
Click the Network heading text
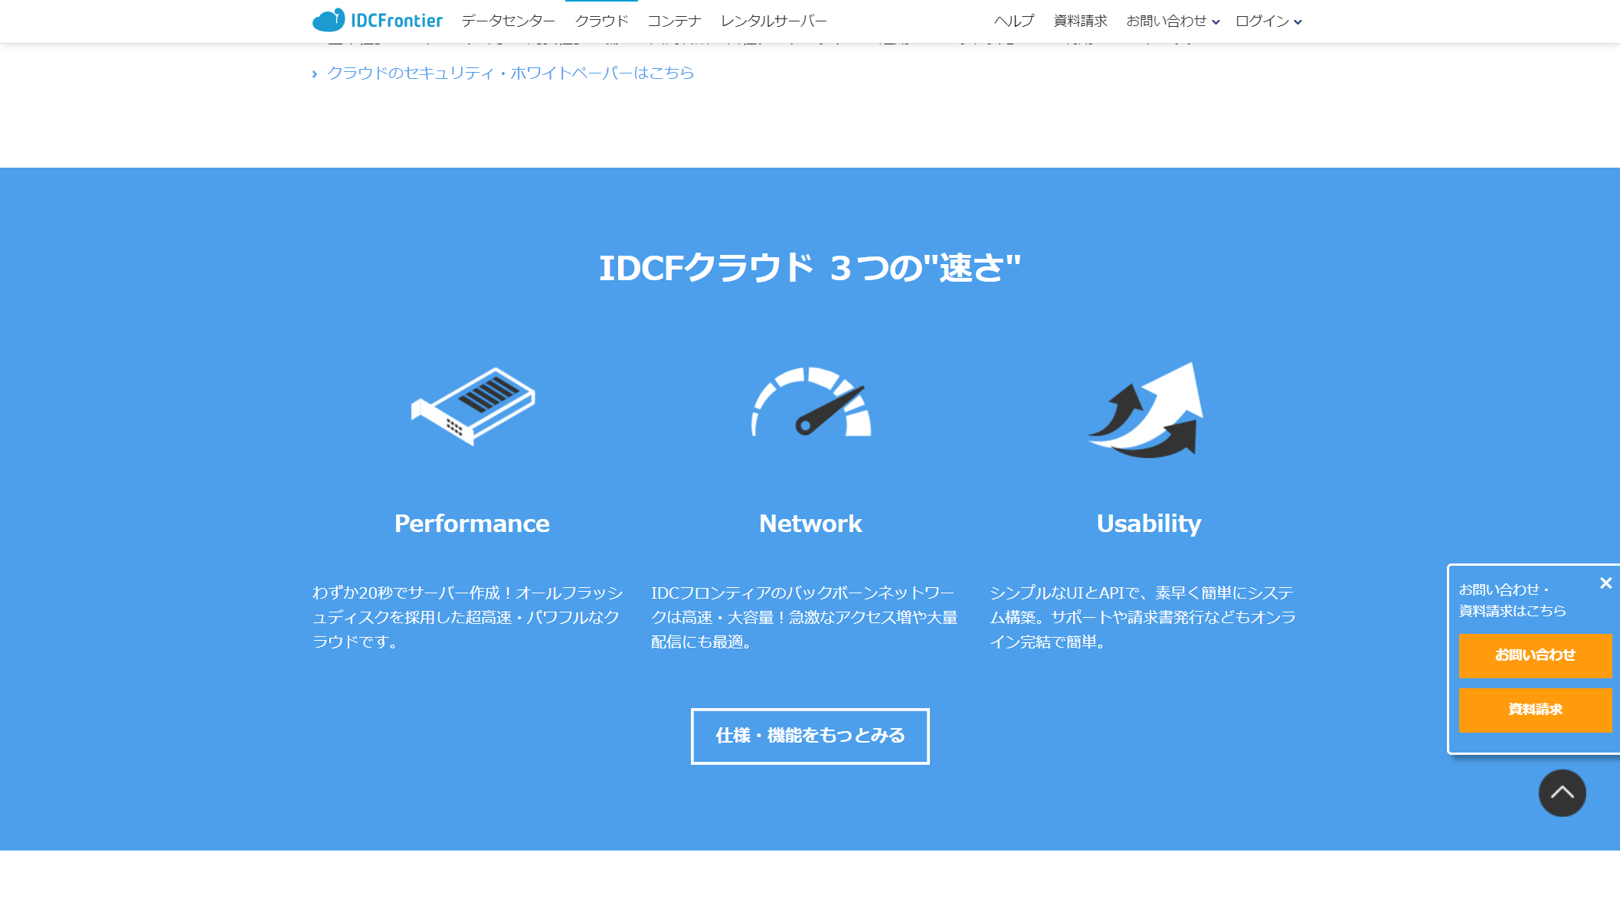(810, 524)
